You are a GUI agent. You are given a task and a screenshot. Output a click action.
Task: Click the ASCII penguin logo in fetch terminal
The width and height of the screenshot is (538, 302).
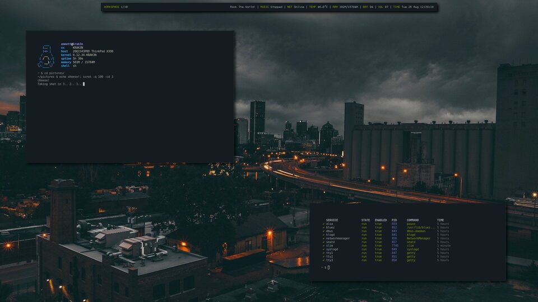pos(46,56)
